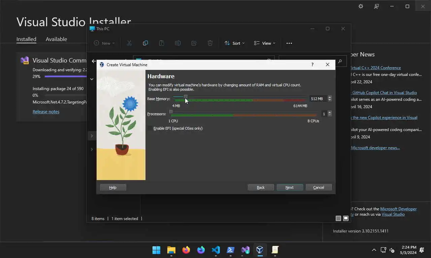The width and height of the screenshot is (431, 258).
Task: Open Visual Studio Code from the taskbar
Action: coord(216,250)
